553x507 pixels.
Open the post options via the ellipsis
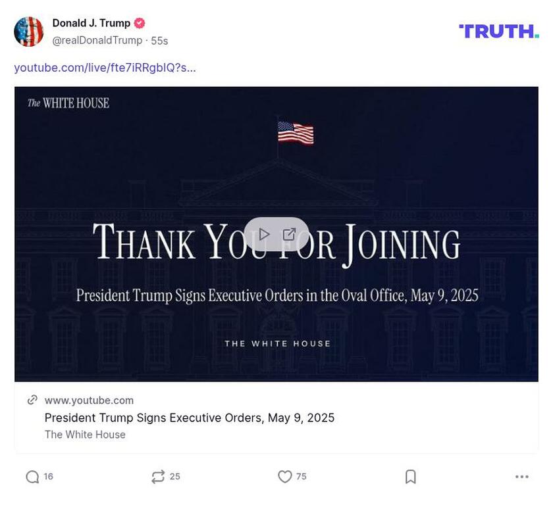click(523, 476)
